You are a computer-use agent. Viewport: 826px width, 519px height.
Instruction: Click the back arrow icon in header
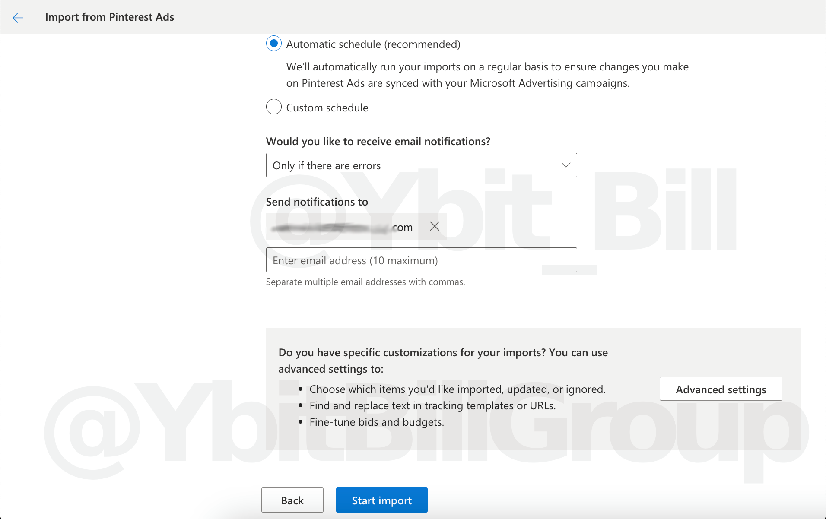pyautogui.click(x=18, y=17)
